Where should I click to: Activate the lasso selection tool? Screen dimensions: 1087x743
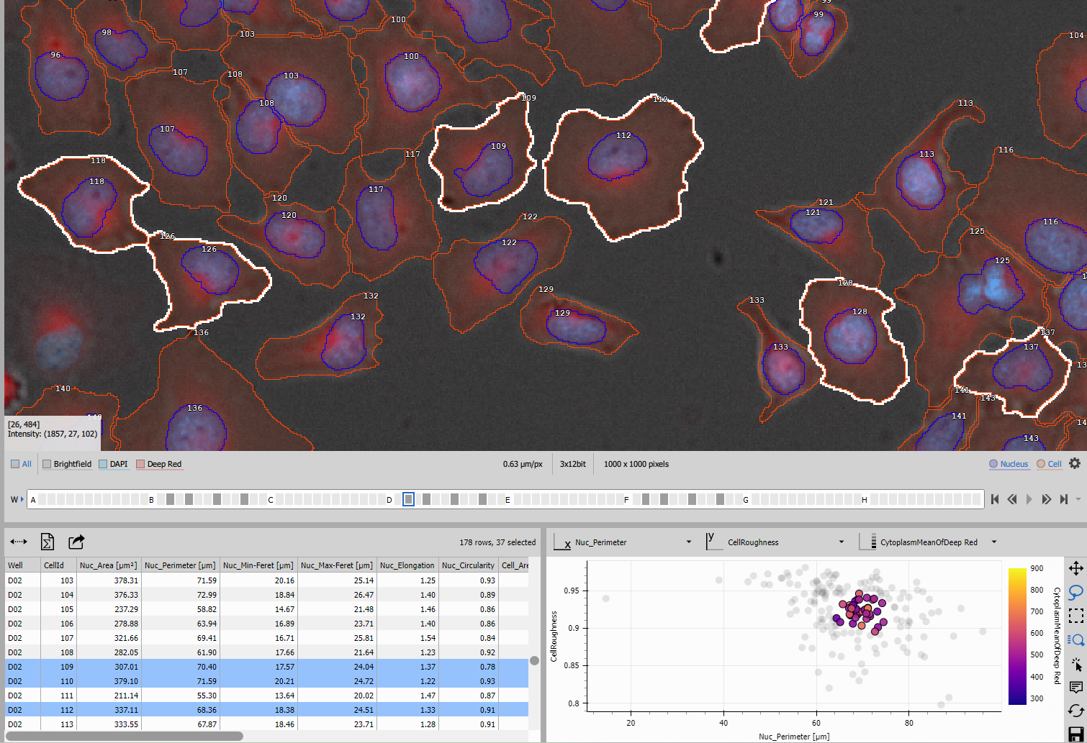pos(1075,593)
